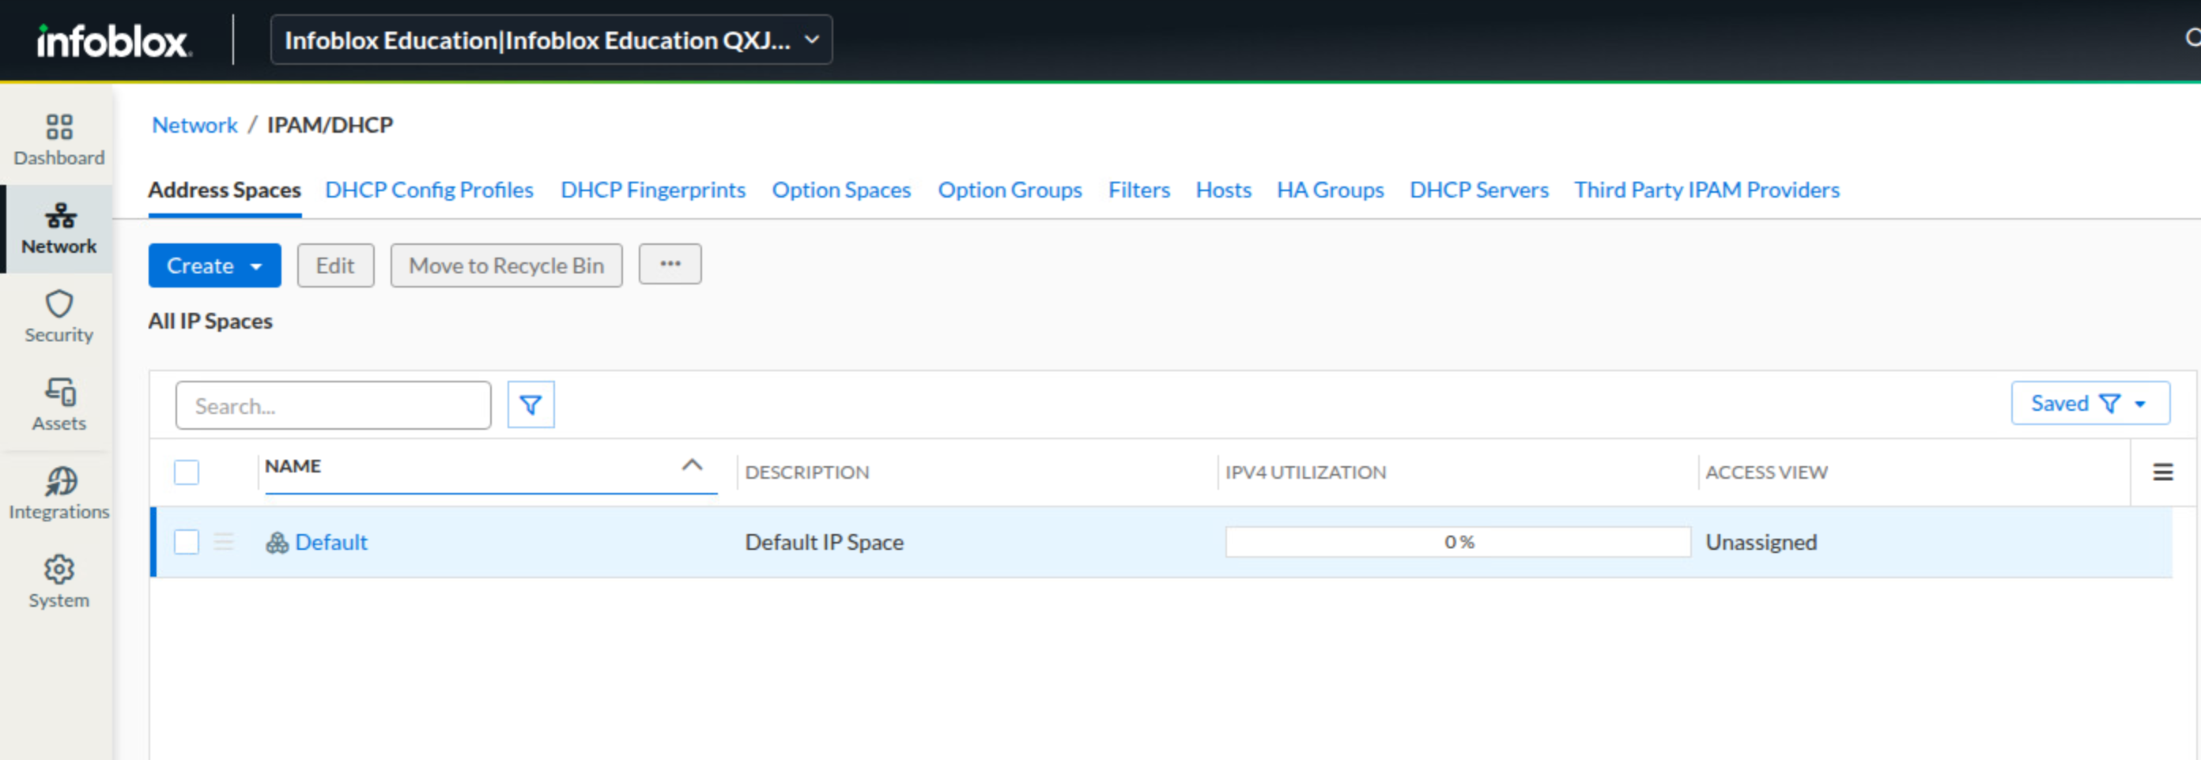This screenshot has width=2201, height=760.
Task: Select the 'Unassigned' access view cell
Action: tap(1761, 542)
